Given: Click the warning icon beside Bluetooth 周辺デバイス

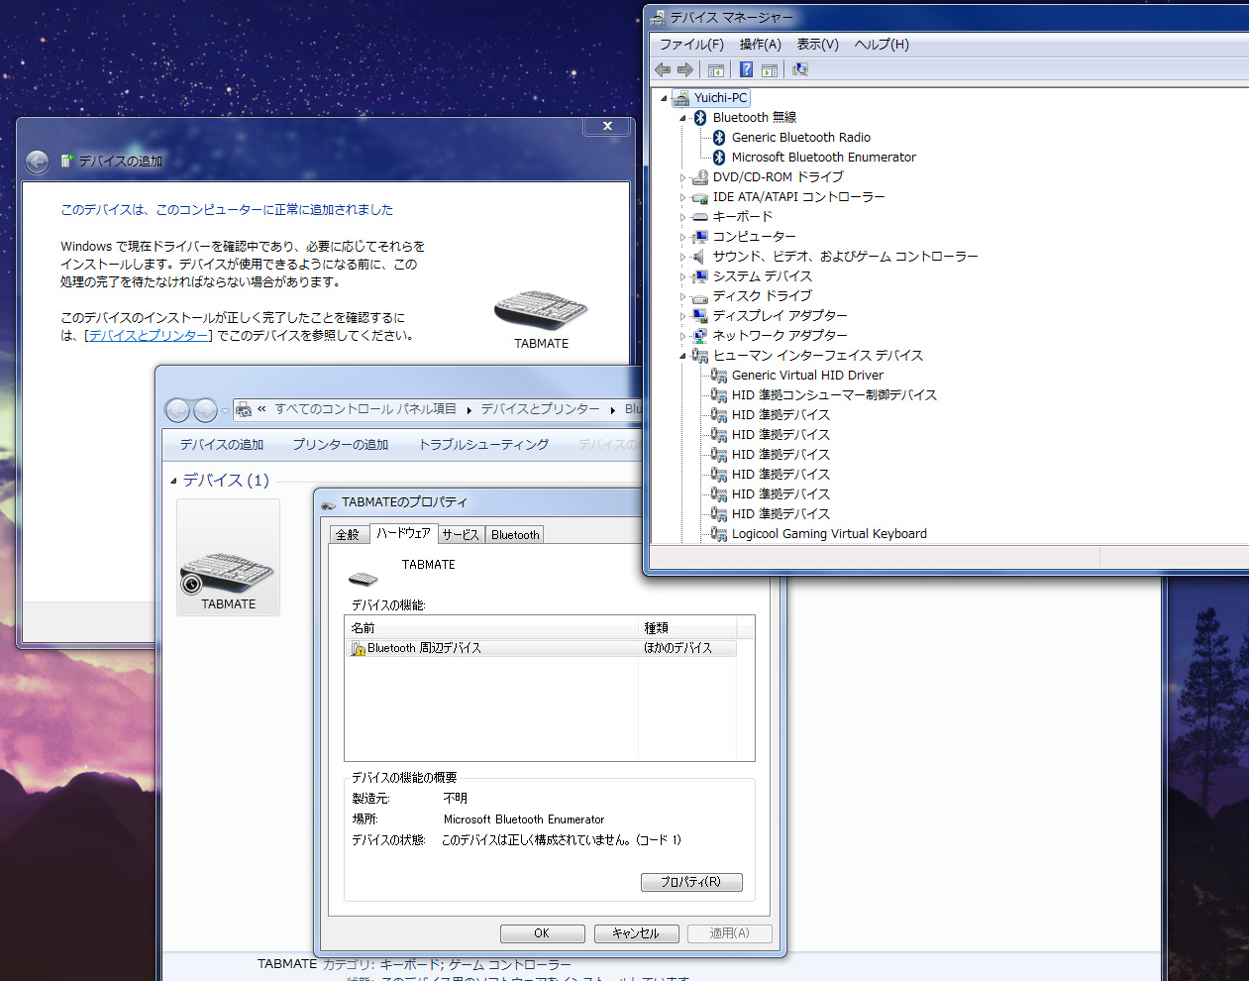Looking at the screenshot, I should [x=359, y=648].
